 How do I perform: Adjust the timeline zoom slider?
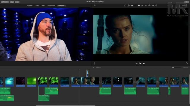[173, 67]
